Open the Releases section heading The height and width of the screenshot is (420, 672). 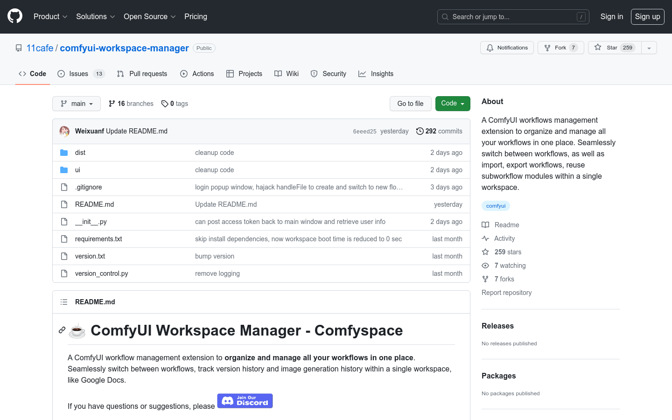[497, 326]
